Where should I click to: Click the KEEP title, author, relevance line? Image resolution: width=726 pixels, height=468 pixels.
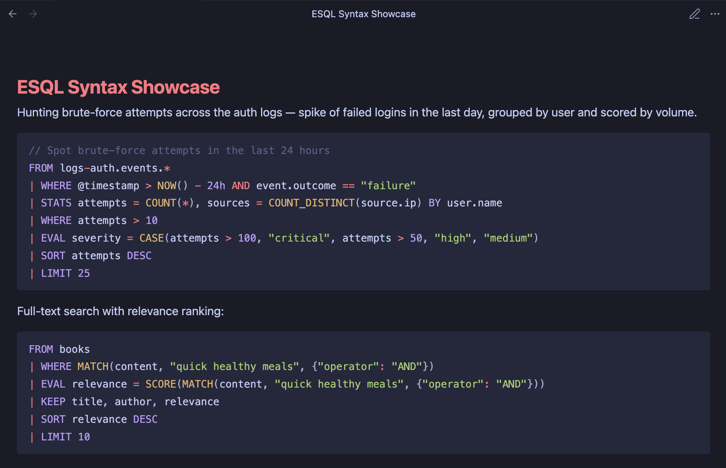[124, 402]
